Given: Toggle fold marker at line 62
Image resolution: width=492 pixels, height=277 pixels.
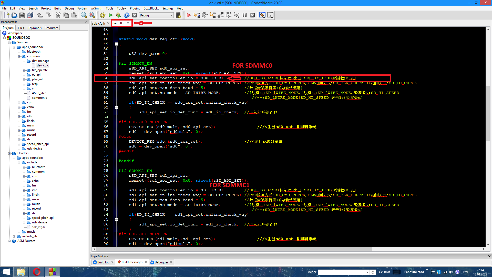Looking at the screenshot, I should coord(116,107).
